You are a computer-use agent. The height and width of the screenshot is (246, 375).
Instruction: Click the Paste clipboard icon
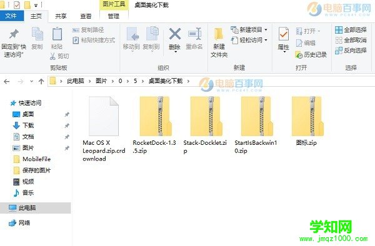click(57, 34)
